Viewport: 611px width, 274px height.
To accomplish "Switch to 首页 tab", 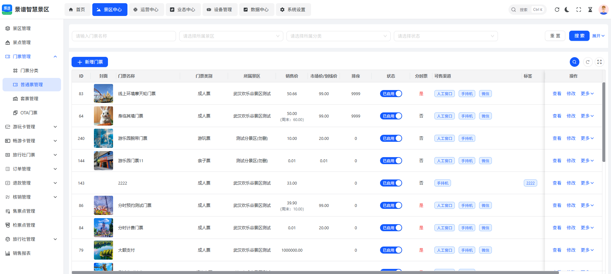I will coord(77,10).
